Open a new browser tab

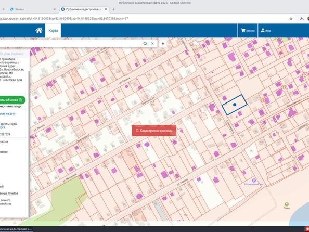(113, 9)
